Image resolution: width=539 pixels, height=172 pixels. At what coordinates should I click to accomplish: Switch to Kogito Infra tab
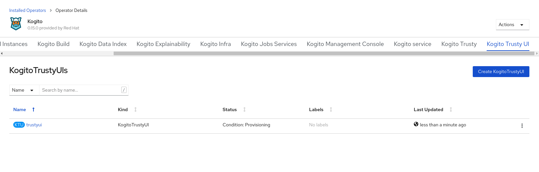[216, 44]
